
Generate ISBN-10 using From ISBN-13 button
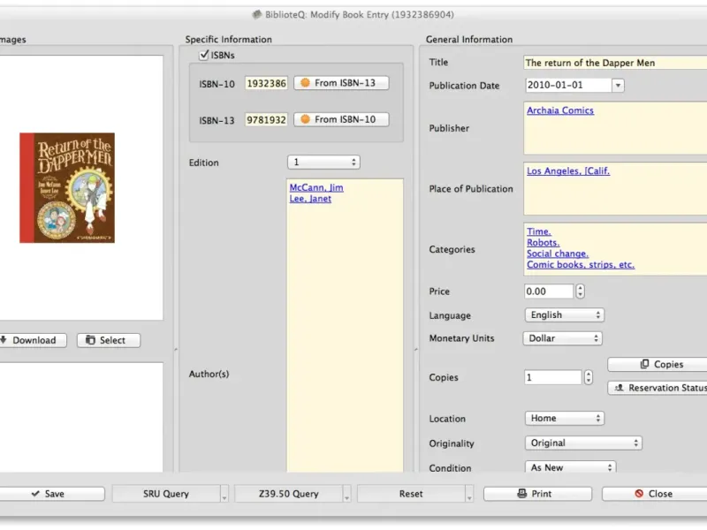[341, 83]
